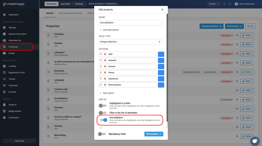Toggle Highlighted in profile switch
Image resolution: width=262 pixels, height=146 pixels.
pyautogui.click(x=102, y=105)
